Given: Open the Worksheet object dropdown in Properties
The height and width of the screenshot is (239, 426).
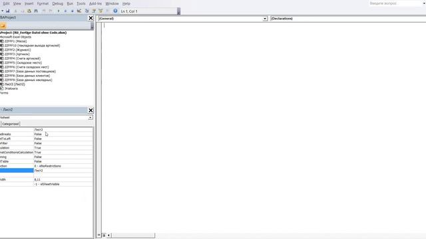Looking at the screenshot, I should (90, 118).
